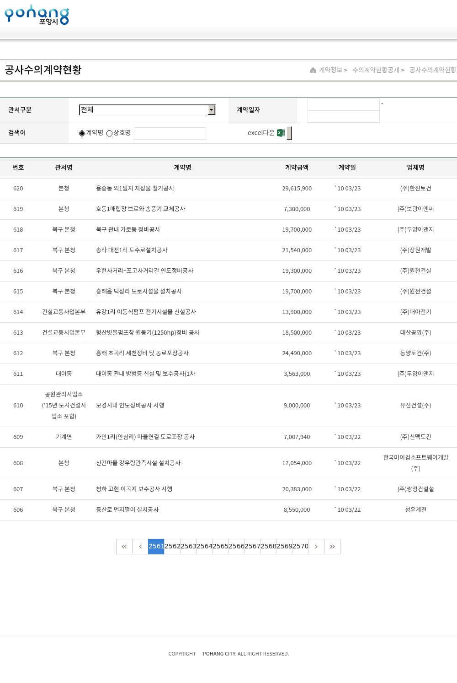Screen dimensions: 457x683
Task: Navigate to page 2570
Action: (300, 547)
